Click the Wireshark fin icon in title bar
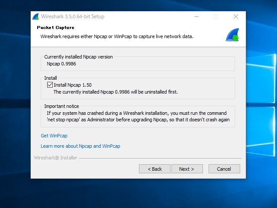The width and height of the screenshot is (277, 208). (x=36, y=16)
